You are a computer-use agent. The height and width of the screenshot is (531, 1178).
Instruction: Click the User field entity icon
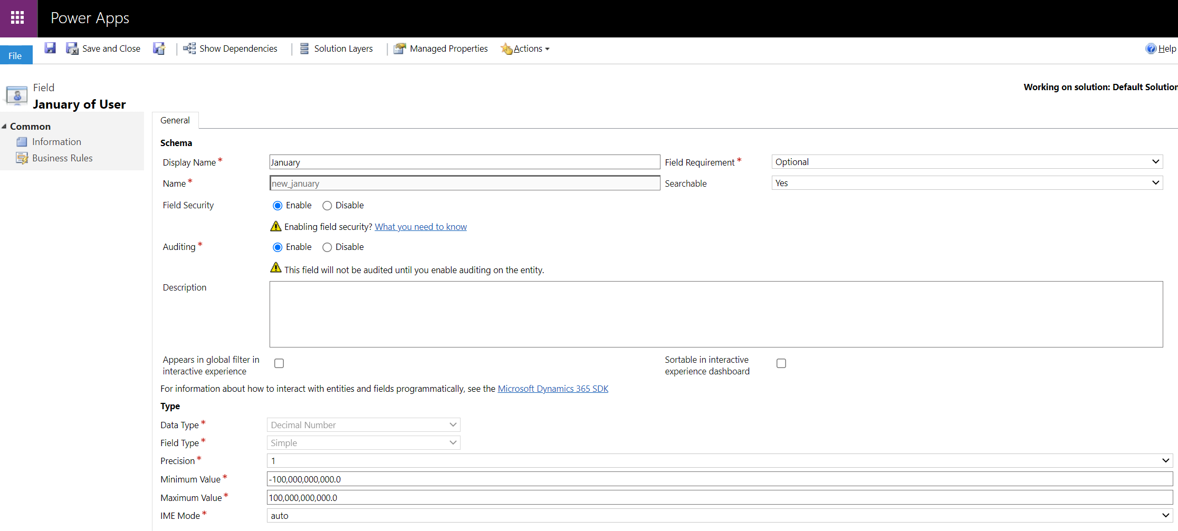(x=16, y=95)
